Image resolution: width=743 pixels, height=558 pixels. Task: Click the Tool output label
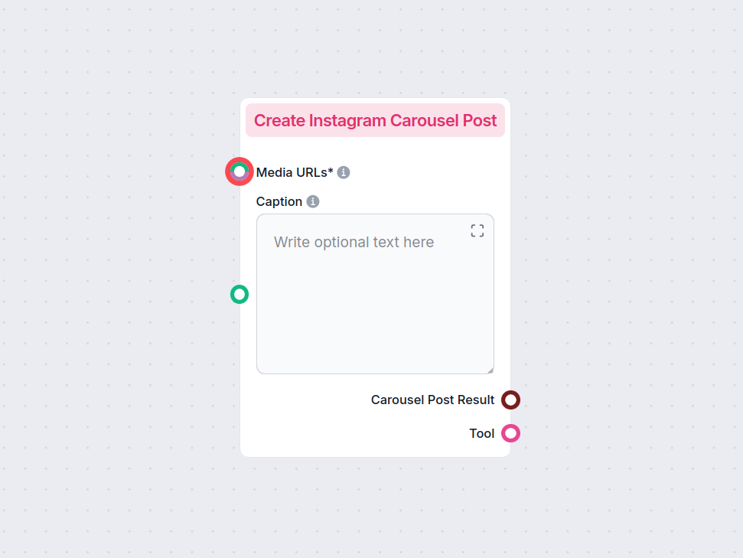(x=481, y=433)
